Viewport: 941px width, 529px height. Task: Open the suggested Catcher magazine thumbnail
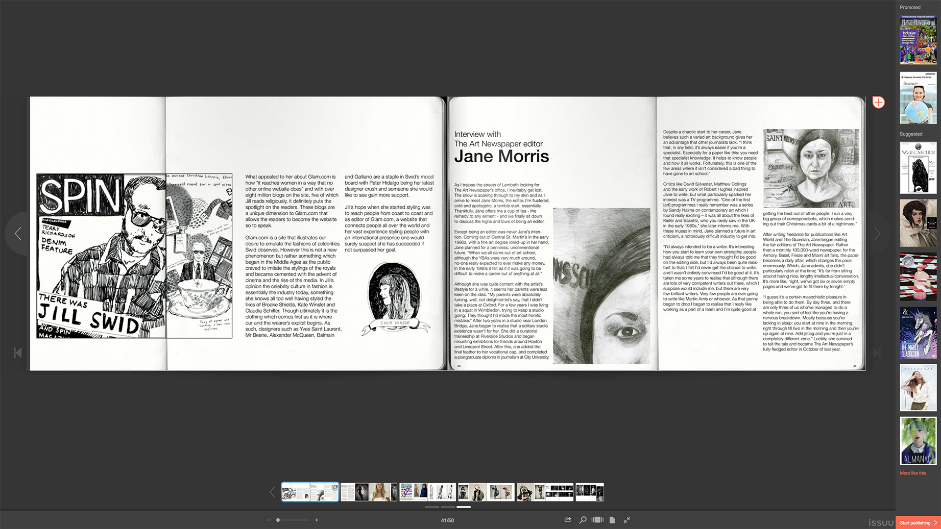[x=918, y=167]
